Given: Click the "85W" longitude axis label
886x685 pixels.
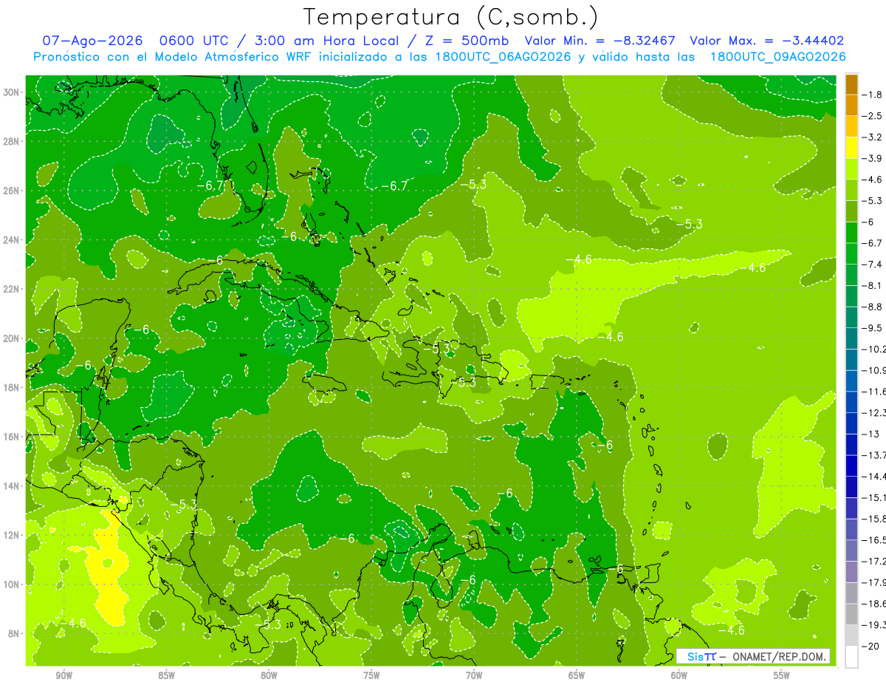Looking at the screenshot, I should pyautogui.click(x=166, y=675).
